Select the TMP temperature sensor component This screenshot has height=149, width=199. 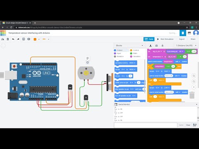70,87
